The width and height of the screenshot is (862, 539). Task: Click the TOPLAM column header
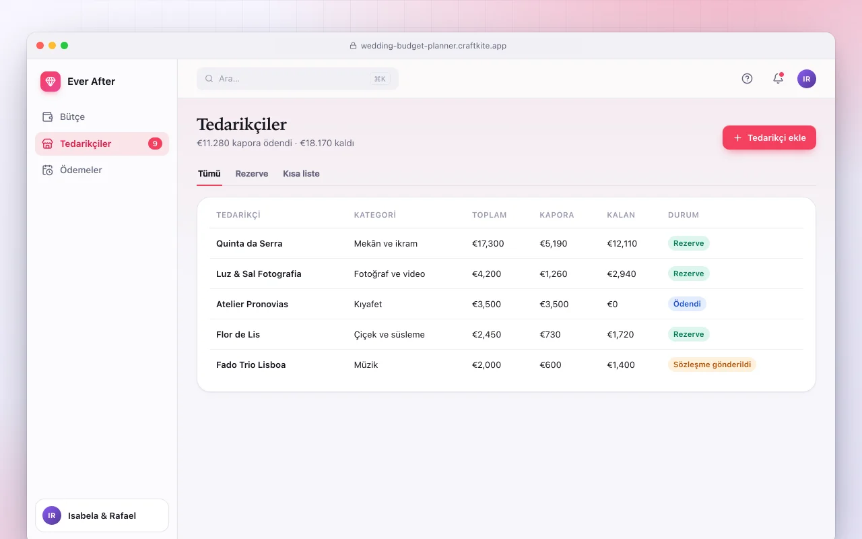point(490,215)
